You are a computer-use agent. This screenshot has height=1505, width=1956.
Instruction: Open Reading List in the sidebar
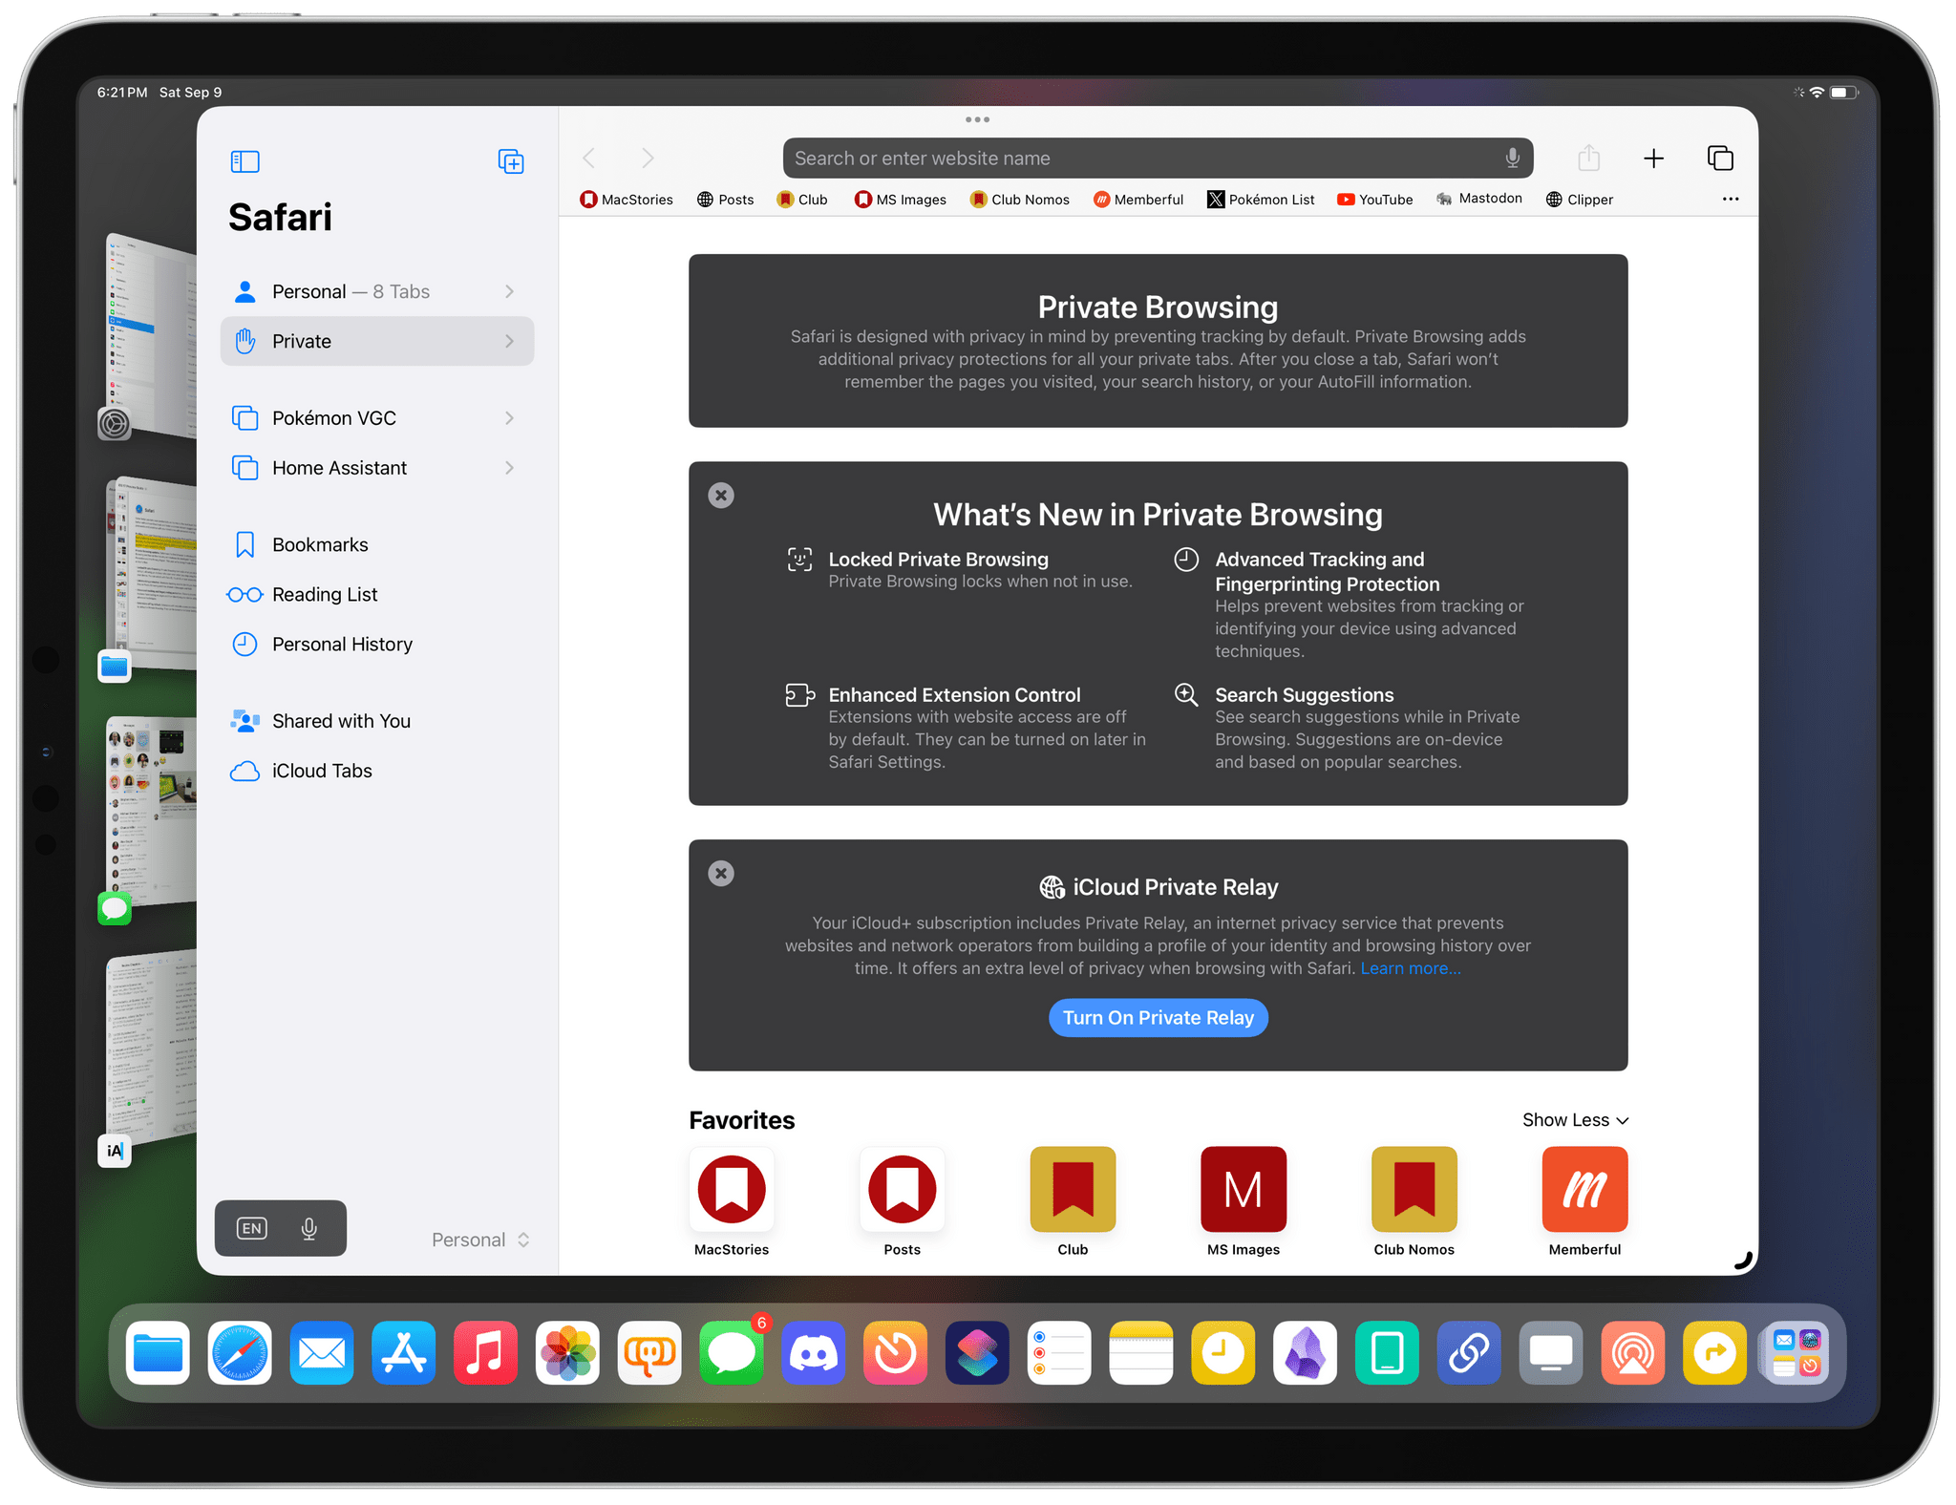(376, 594)
